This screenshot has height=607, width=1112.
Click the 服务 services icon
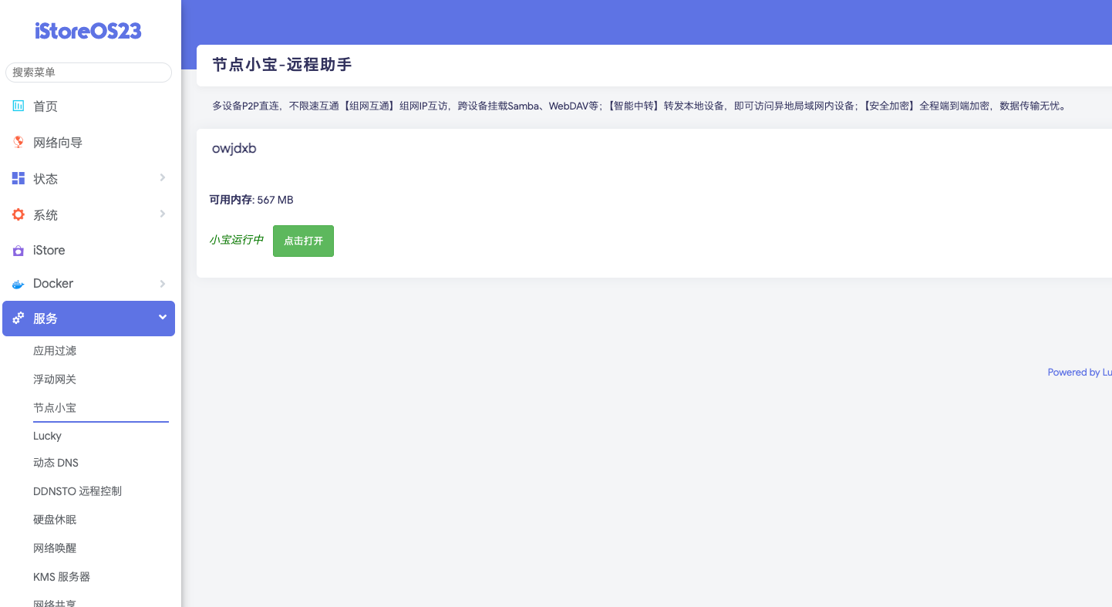coord(18,318)
